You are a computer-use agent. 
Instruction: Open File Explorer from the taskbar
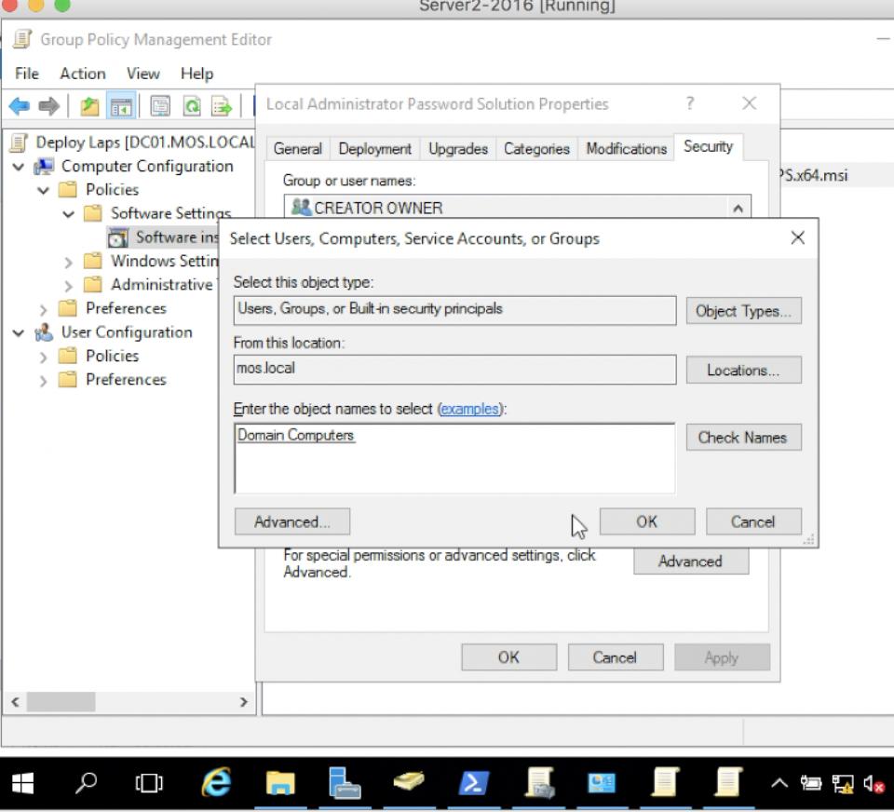coord(280,782)
